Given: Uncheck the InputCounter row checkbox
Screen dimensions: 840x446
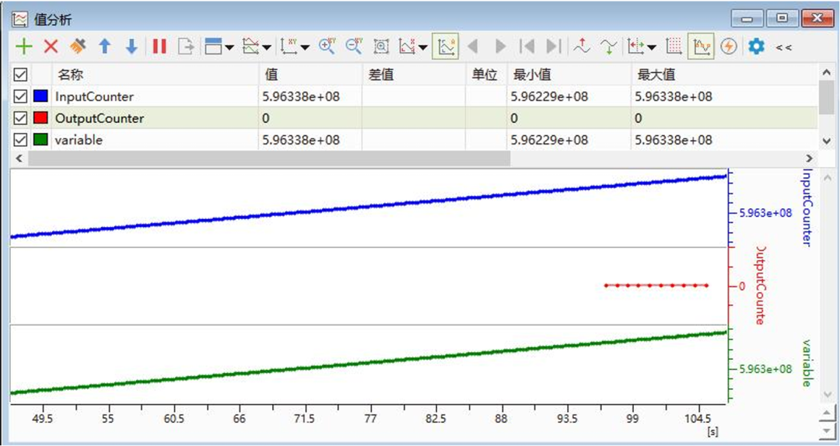Looking at the screenshot, I should pos(20,96).
